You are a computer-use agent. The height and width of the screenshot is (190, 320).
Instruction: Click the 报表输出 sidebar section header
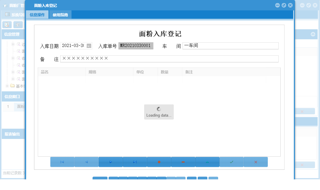pos(12,133)
